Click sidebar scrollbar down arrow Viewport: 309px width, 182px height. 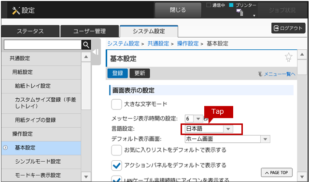[x=86, y=177]
